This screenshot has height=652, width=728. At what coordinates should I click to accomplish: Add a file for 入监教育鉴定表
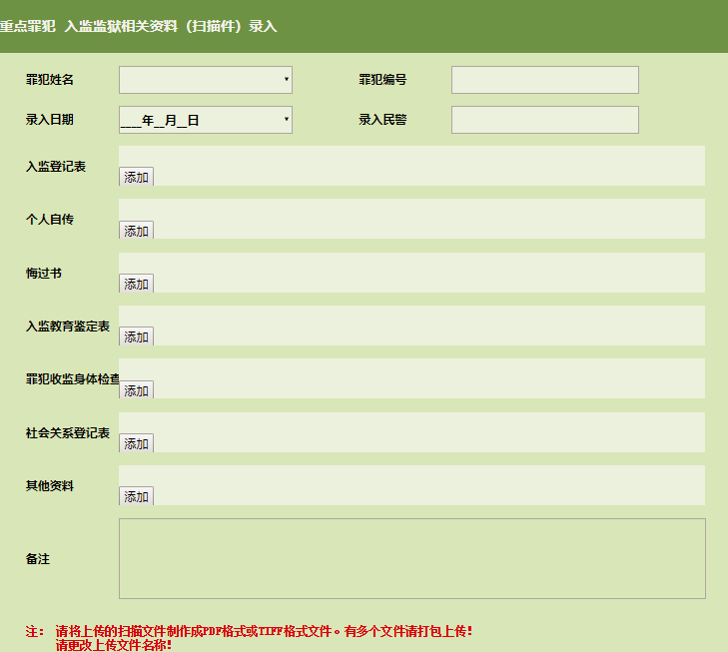pos(136,336)
